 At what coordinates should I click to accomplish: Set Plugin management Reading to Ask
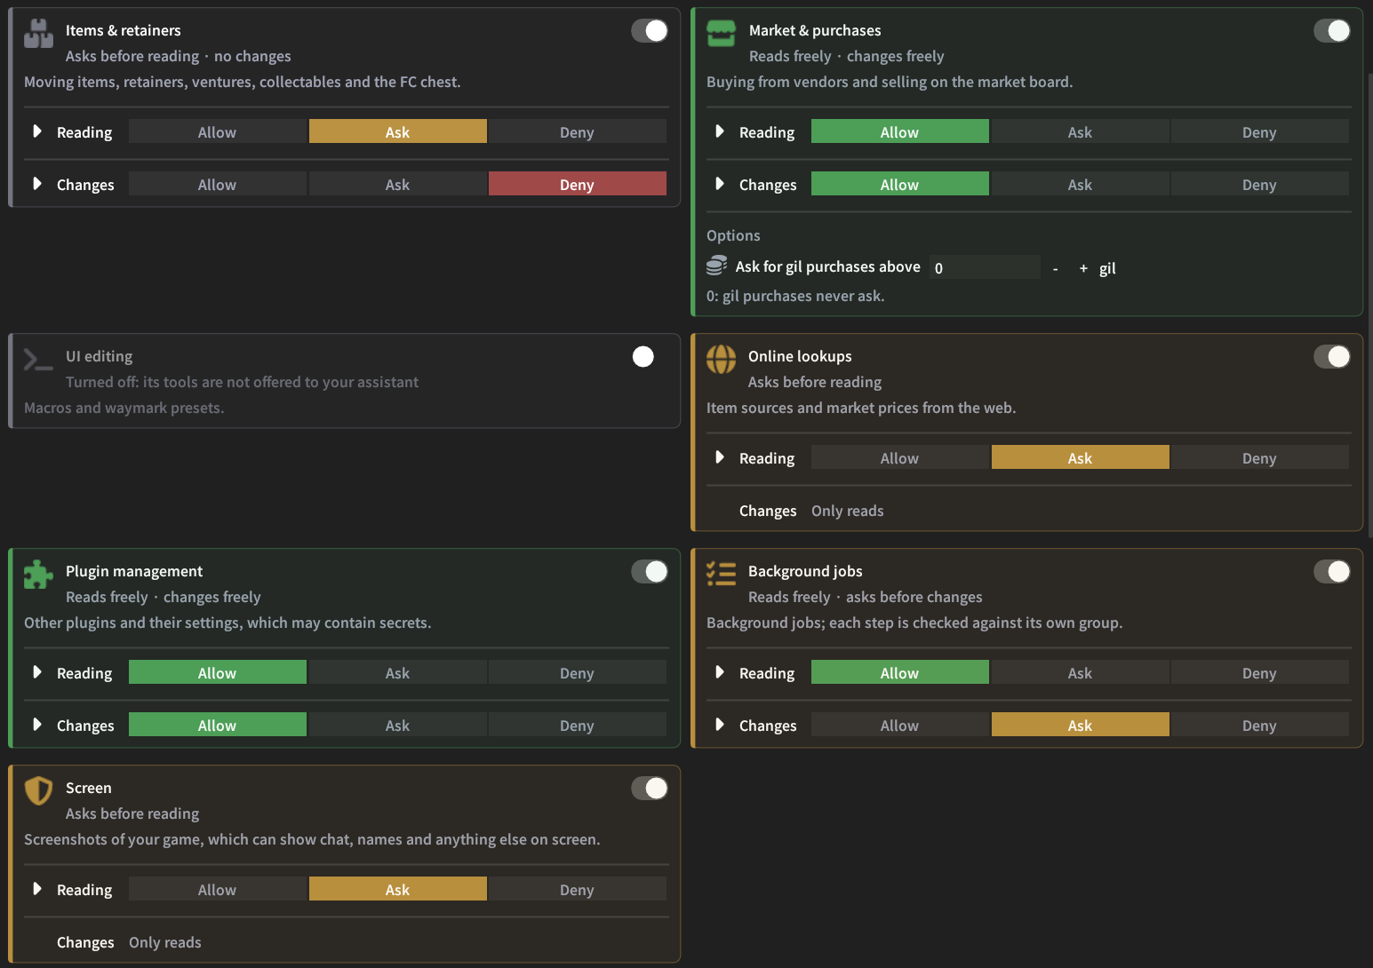click(397, 672)
